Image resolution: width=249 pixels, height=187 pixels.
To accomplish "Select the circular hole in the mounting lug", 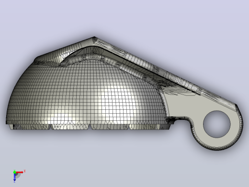I will [216, 124].
